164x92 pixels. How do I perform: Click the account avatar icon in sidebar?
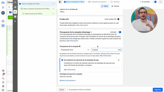click(3, 13)
